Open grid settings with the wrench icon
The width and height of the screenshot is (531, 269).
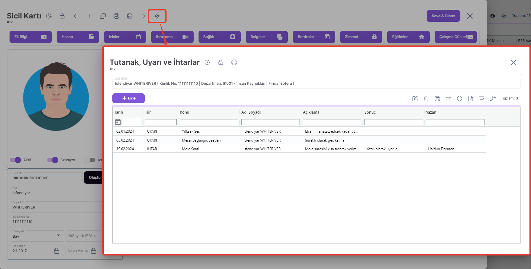pos(493,99)
